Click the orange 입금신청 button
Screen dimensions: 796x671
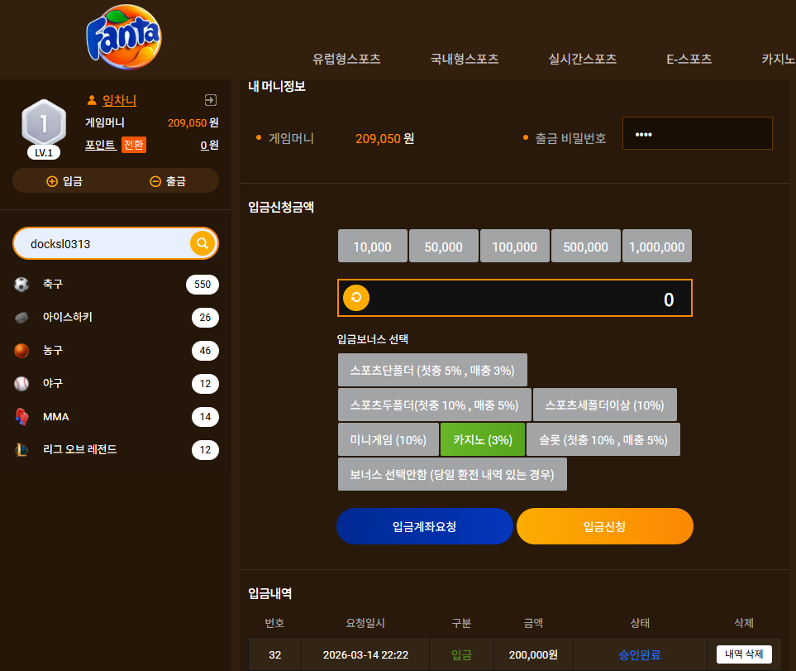point(604,526)
